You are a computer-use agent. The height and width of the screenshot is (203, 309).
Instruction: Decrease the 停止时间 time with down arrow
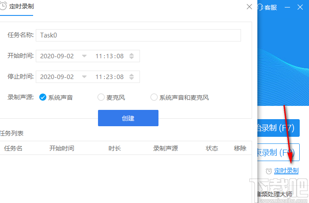[132, 79]
